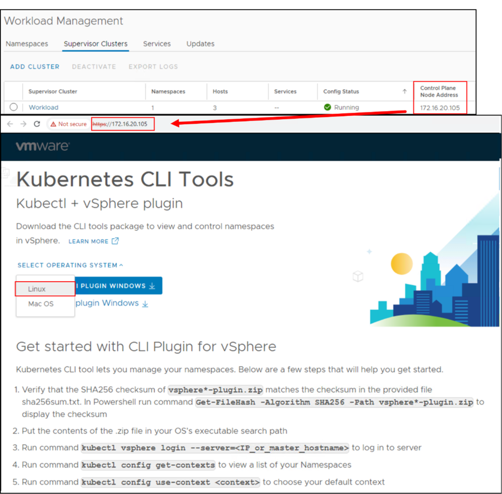Select the Workload cluster radio button
Screen dimensions: 502x494
(14, 107)
